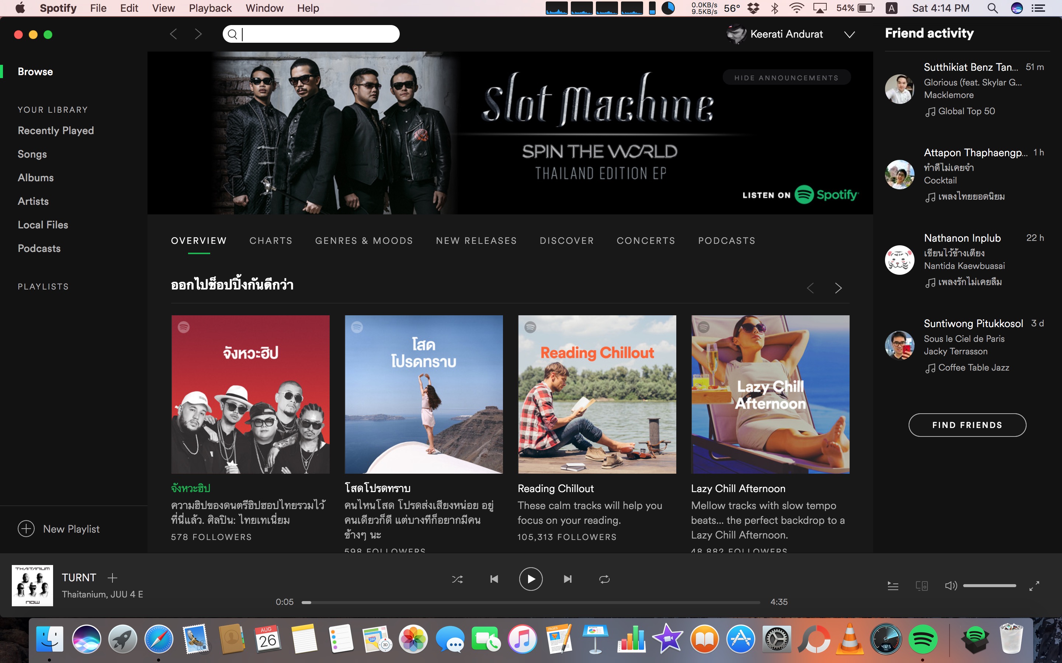Open the New Releases section
1062x663 pixels.
click(x=476, y=240)
